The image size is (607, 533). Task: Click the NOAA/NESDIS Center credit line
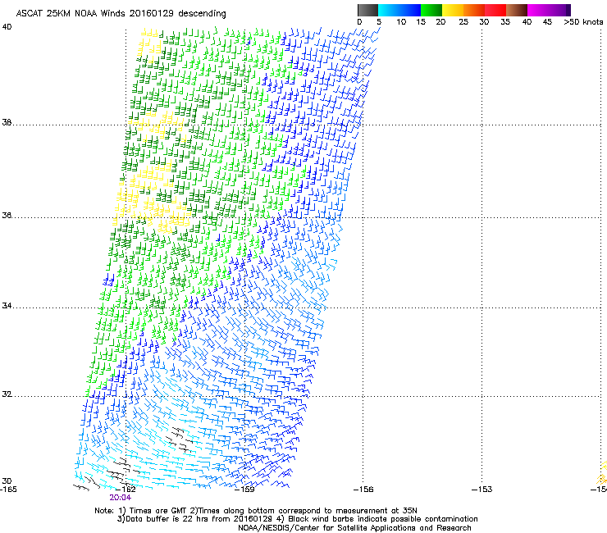[354, 528]
